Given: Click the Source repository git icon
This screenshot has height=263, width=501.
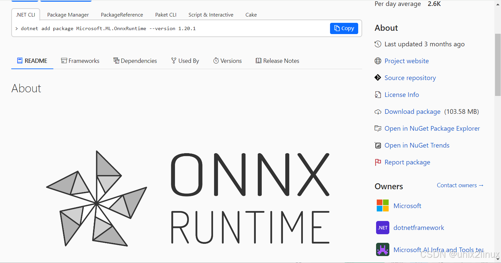Looking at the screenshot, I should (378, 78).
